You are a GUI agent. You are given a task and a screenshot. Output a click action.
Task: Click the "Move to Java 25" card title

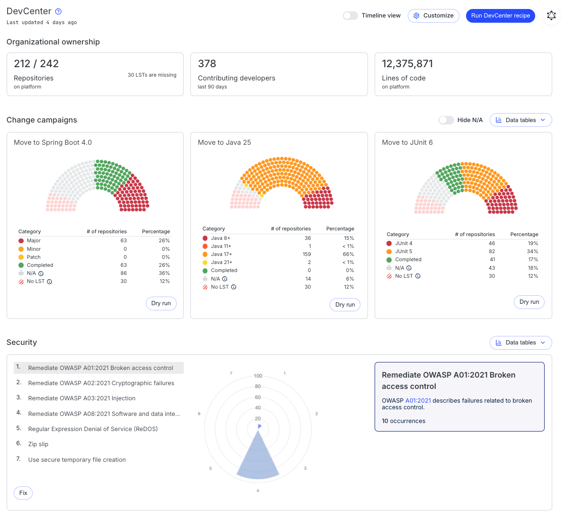point(224,142)
